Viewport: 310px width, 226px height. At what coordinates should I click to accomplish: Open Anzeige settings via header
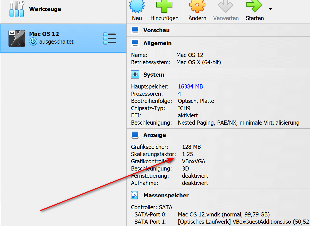click(x=154, y=135)
